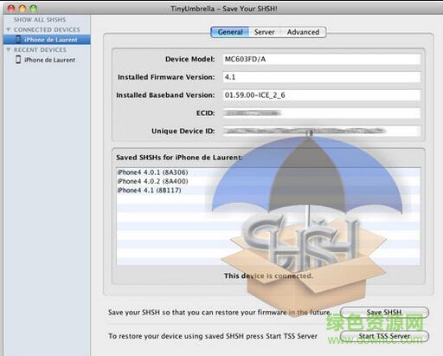Click the yellow minimize window button
443x356 pixels.
pyautogui.click(x=22, y=9)
